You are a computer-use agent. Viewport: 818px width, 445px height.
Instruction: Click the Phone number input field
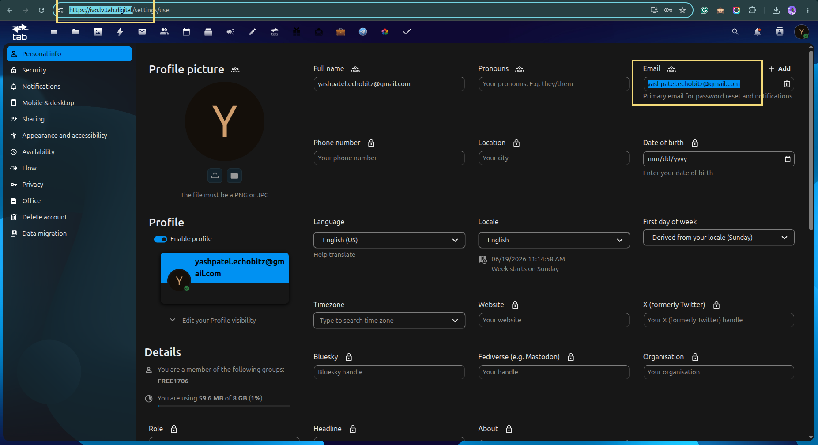click(389, 158)
